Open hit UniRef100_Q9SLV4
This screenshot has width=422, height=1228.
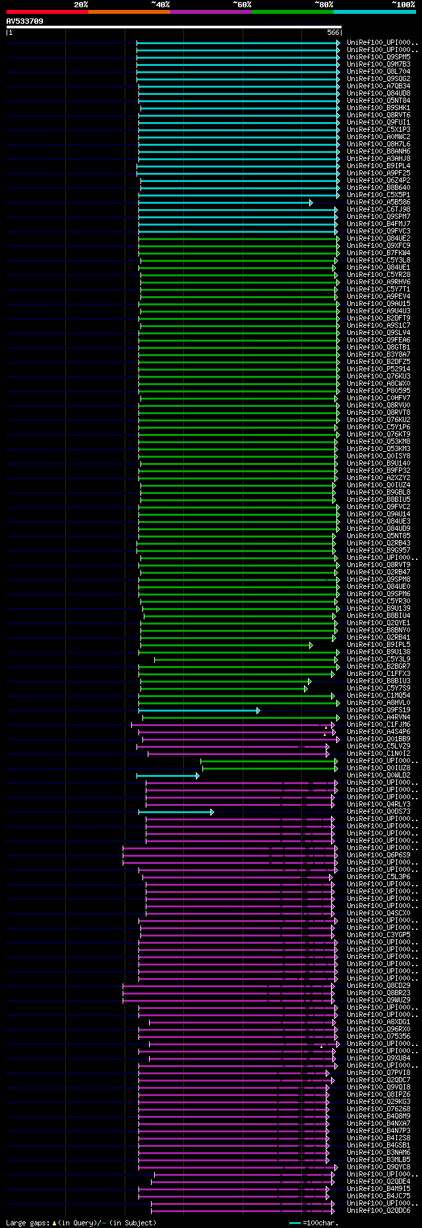click(x=378, y=333)
